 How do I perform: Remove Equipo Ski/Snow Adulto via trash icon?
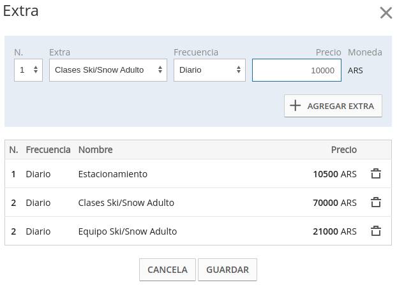[376, 231]
